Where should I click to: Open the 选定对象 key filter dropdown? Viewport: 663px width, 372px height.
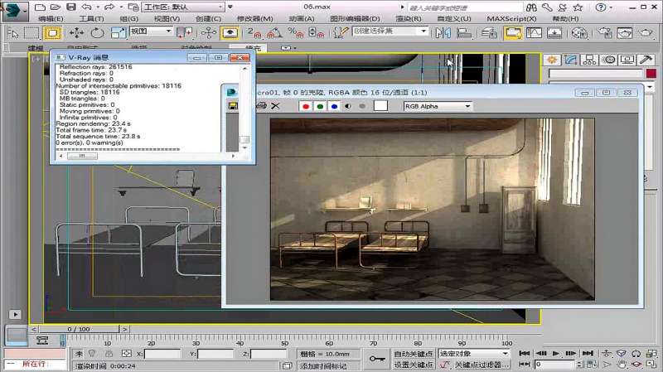pos(472,354)
